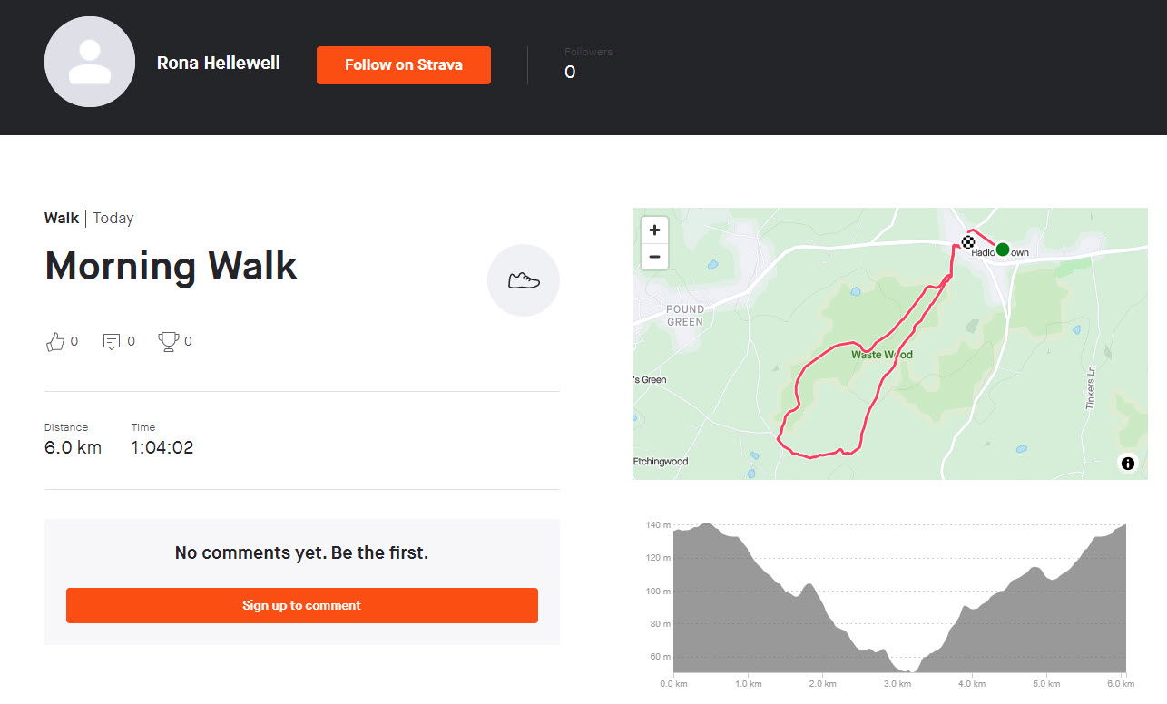Click the checkered finish flag marker
This screenshot has height=704, width=1167.
[968, 242]
